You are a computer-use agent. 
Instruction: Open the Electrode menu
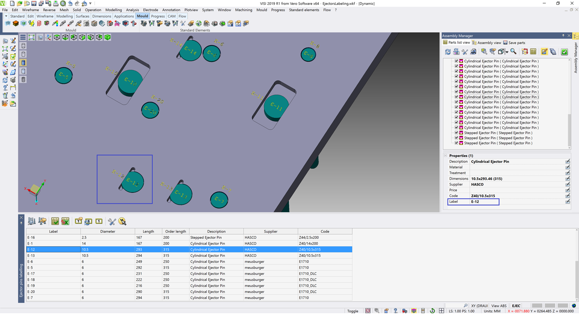151,10
